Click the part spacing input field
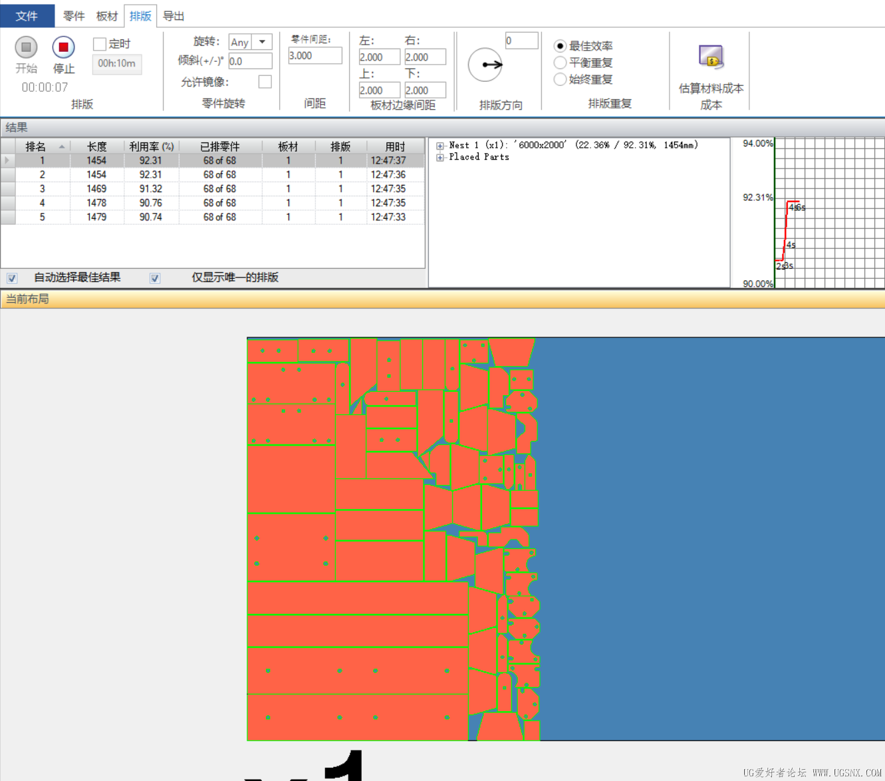 click(315, 56)
